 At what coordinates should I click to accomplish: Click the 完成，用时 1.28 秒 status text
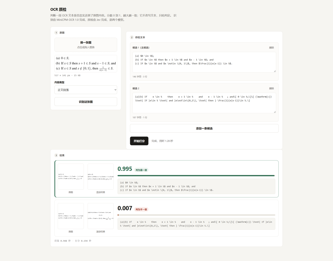click(162, 141)
